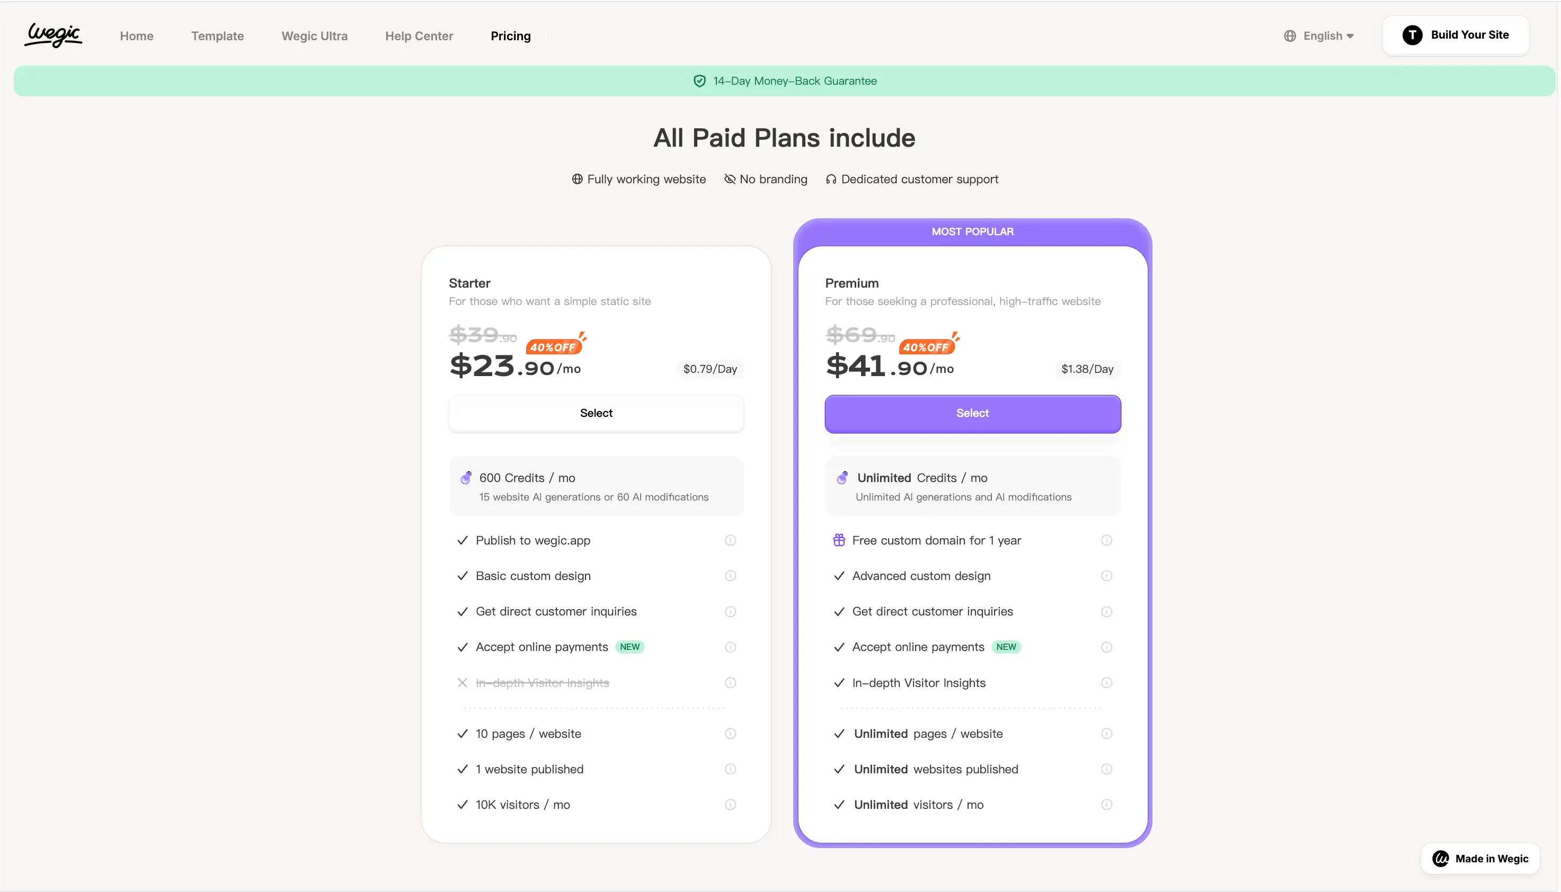Click info icon next to Unlimited websites published
1561x892 pixels.
point(1106,770)
